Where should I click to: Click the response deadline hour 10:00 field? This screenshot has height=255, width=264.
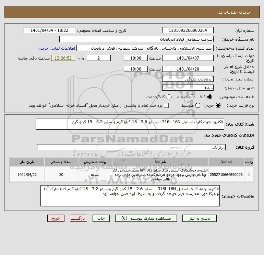tap(136, 58)
